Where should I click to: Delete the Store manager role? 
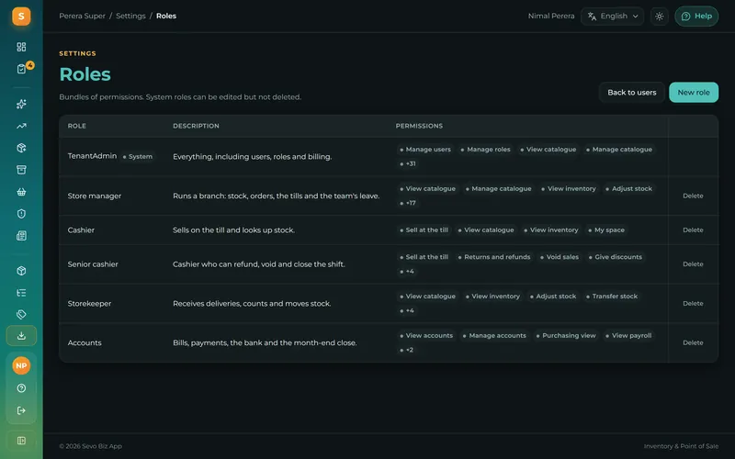click(693, 196)
